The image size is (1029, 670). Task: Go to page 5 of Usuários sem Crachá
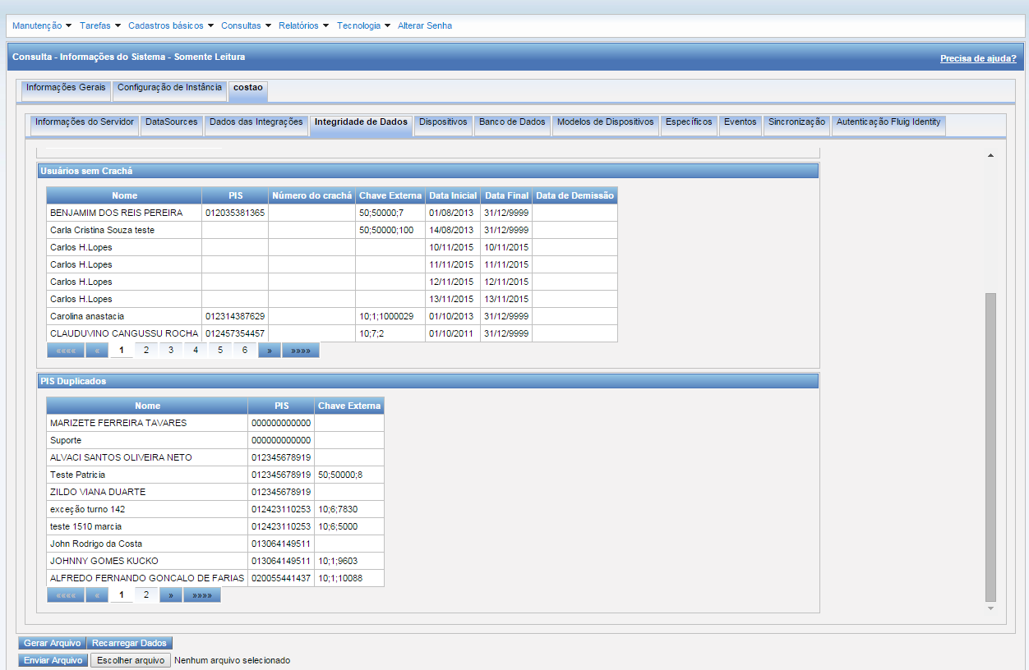tap(219, 350)
